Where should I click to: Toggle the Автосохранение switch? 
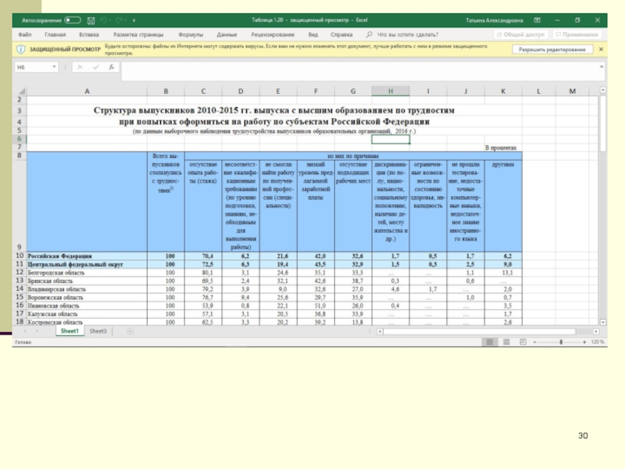click(x=71, y=20)
